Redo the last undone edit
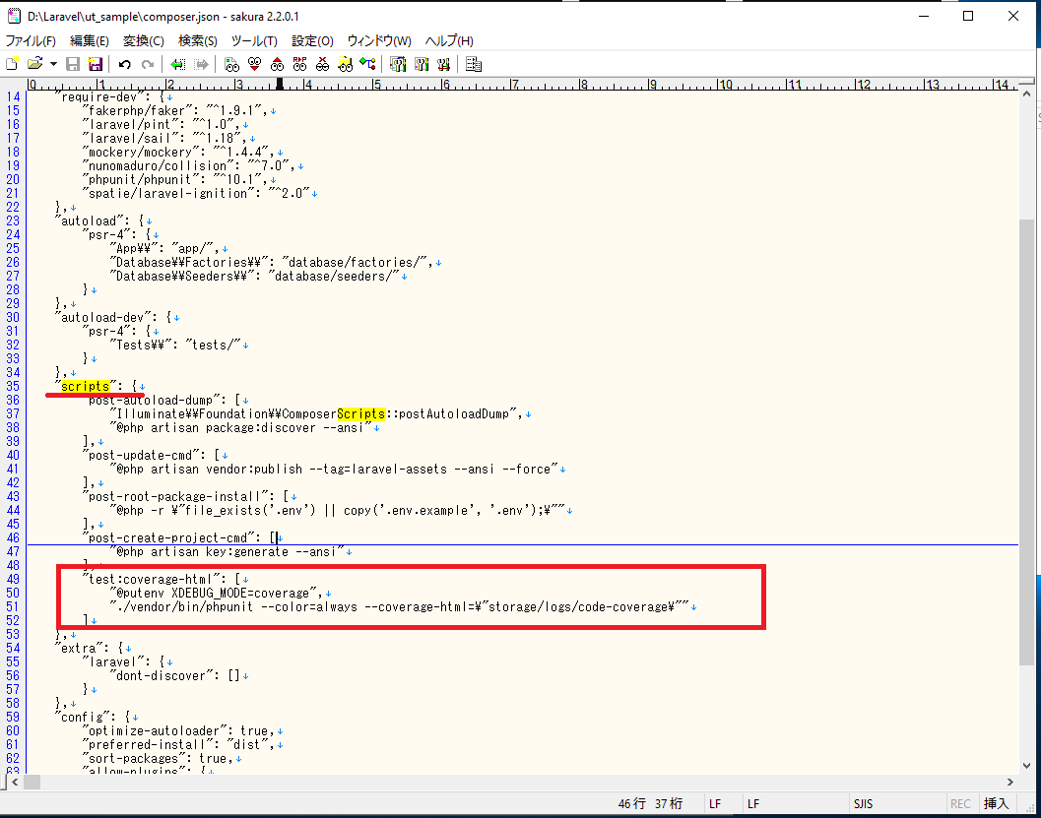The image size is (1041, 818). tap(148, 64)
